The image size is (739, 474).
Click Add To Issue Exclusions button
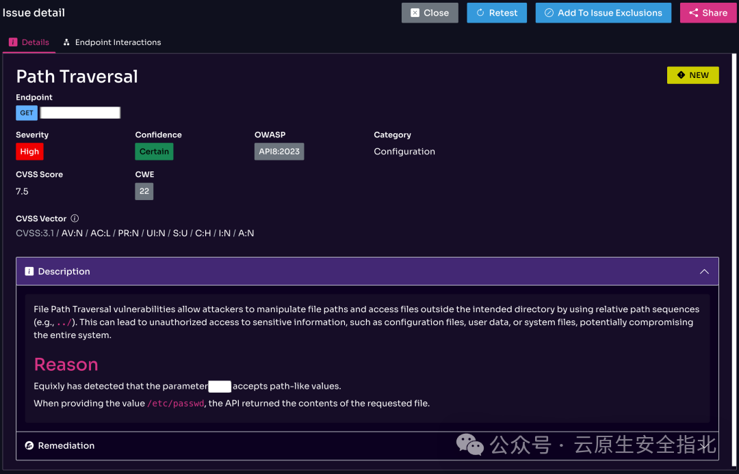[x=604, y=13]
